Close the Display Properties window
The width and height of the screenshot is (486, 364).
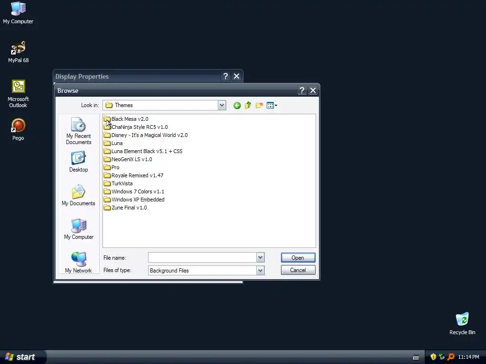point(236,76)
